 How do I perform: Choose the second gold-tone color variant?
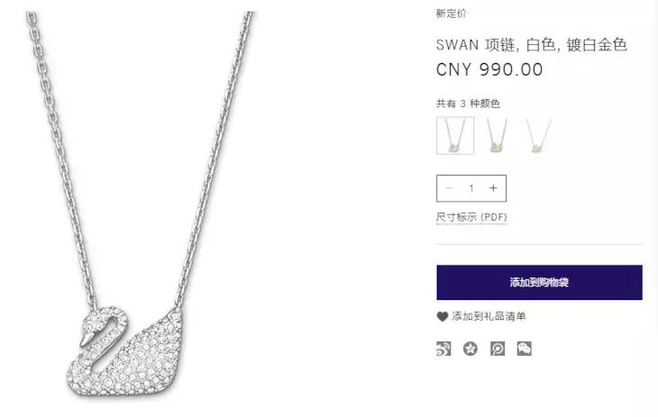click(497, 135)
